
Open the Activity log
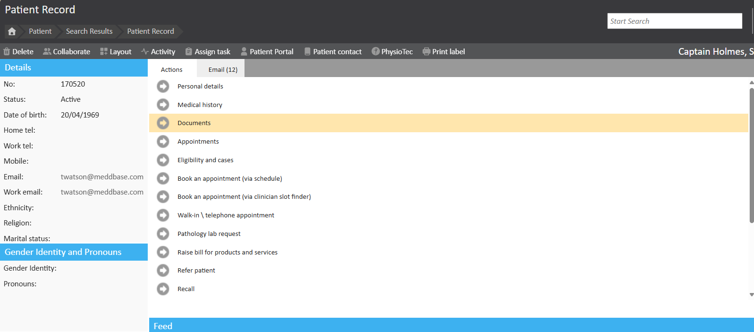pyautogui.click(x=158, y=51)
